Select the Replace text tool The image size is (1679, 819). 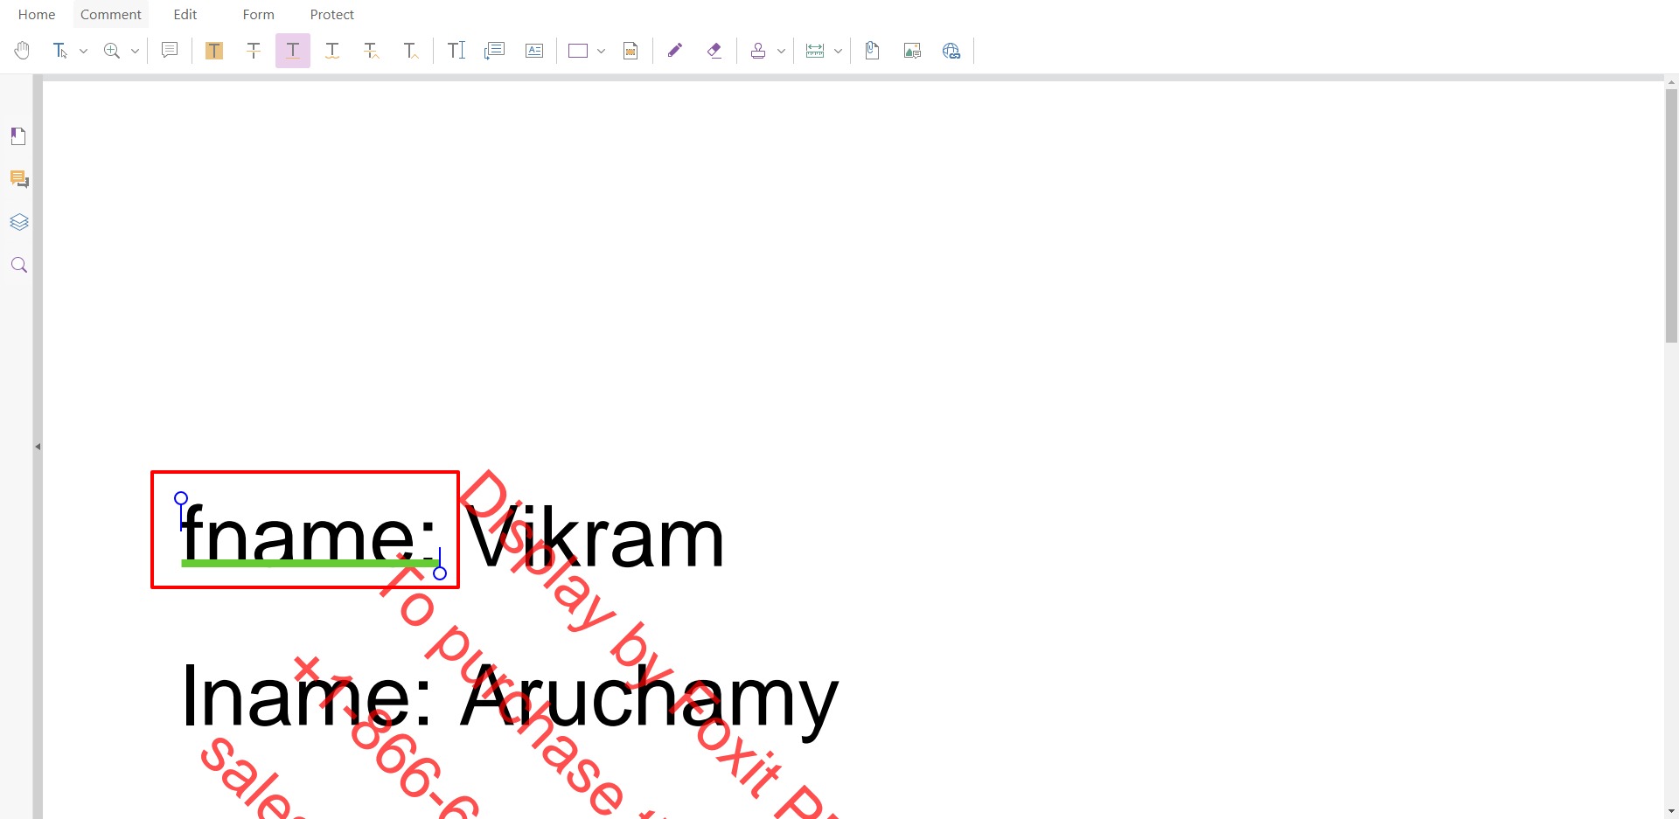(372, 51)
